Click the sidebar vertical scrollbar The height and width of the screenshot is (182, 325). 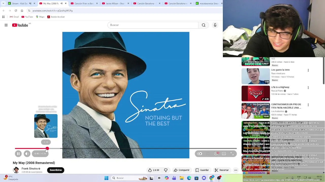(323, 71)
